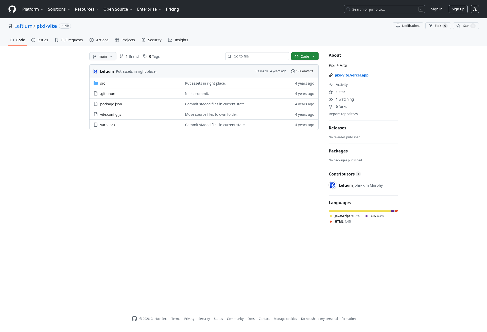The image size is (487, 332).
Task: Open the pixi-vite.vercel.app link
Action: [x=352, y=75]
